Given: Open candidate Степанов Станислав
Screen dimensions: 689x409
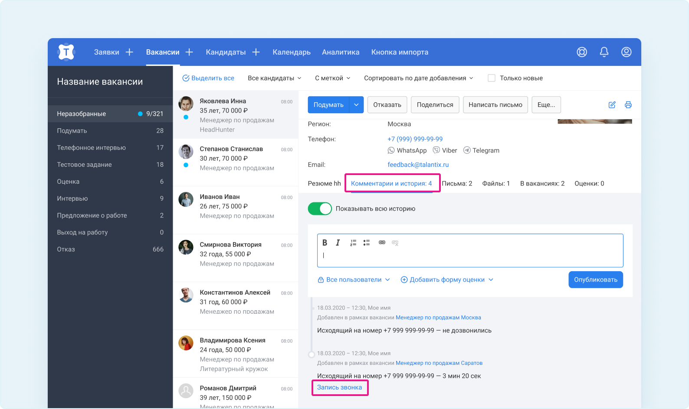Looking at the screenshot, I should pyautogui.click(x=236, y=162).
